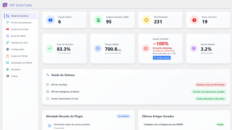Click 'Tarefas automáticas estão ativas.' badge
Screen dimensions: 232x130
[x=211, y=99]
